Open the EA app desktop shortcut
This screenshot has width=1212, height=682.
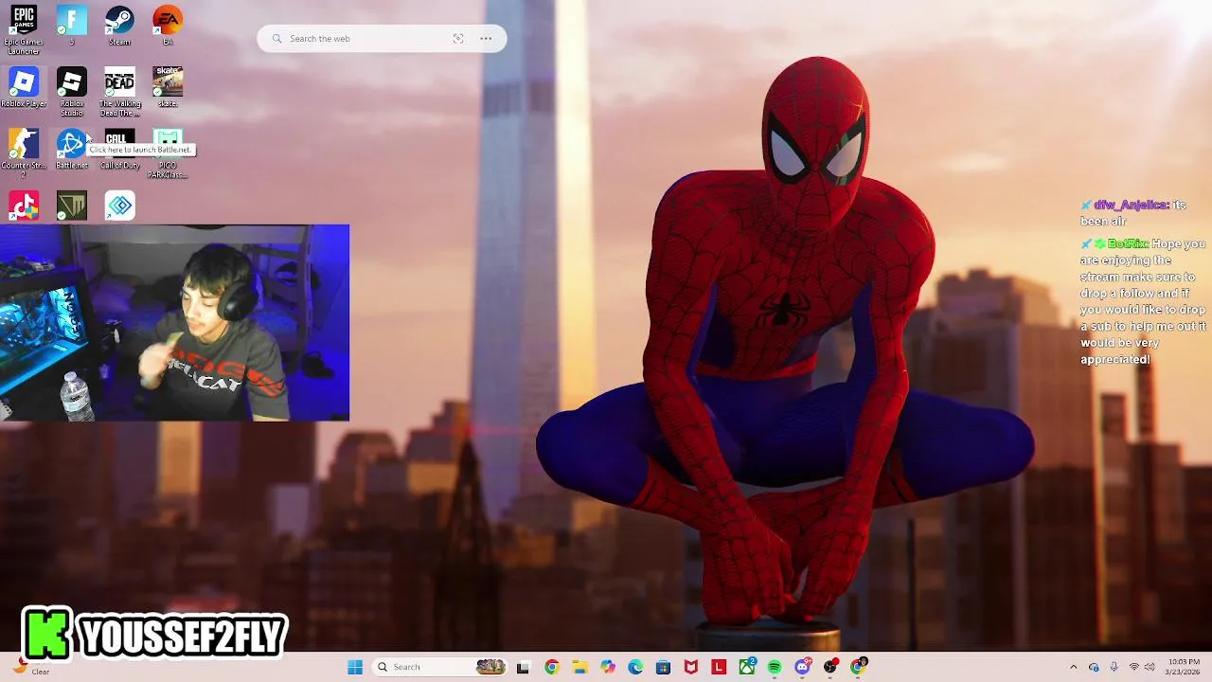click(168, 26)
